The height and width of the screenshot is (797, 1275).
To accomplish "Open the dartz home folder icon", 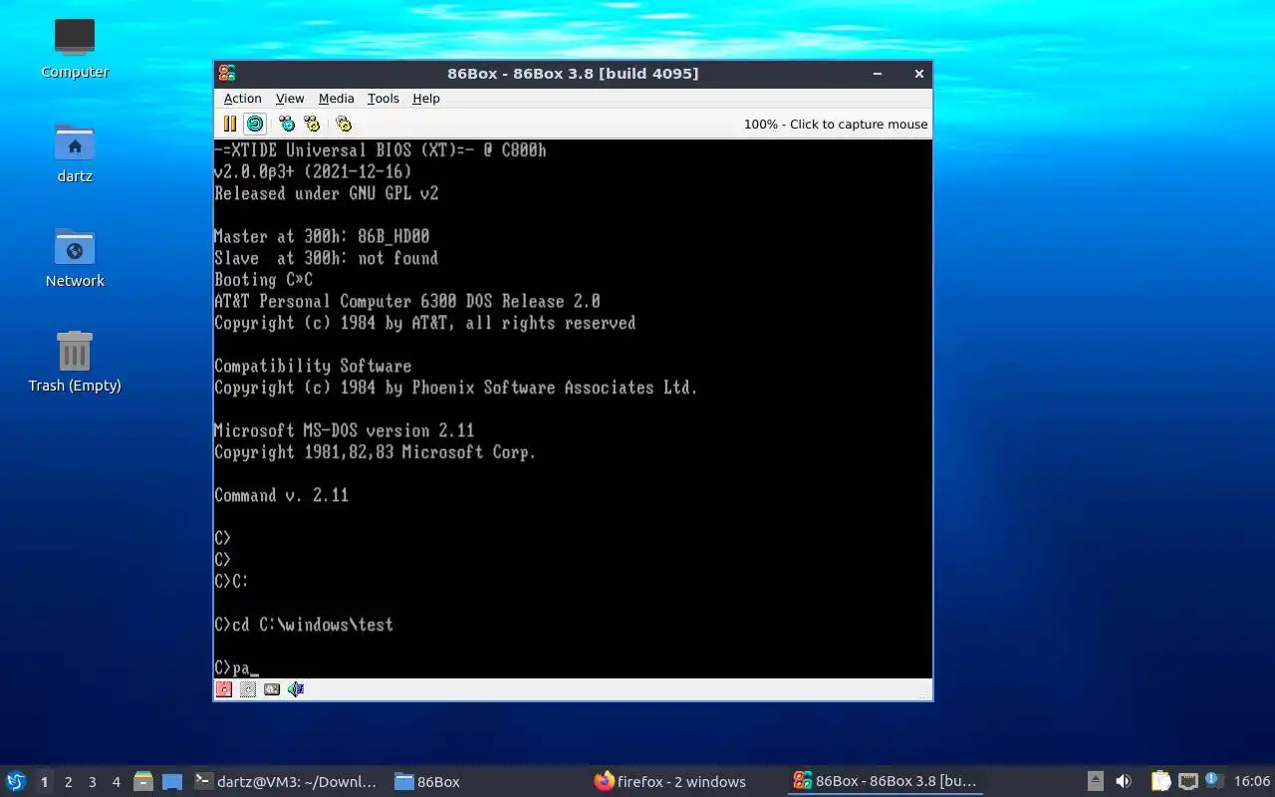I will click(75, 152).
